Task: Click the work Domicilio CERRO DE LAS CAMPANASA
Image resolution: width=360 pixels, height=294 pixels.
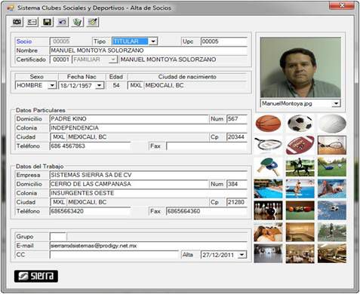Action: point(129,184)
